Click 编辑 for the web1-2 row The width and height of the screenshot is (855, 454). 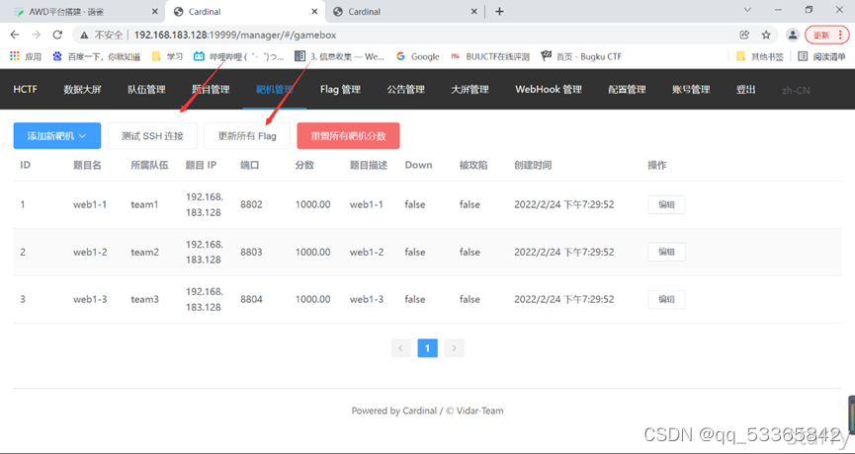click(666, 252)
